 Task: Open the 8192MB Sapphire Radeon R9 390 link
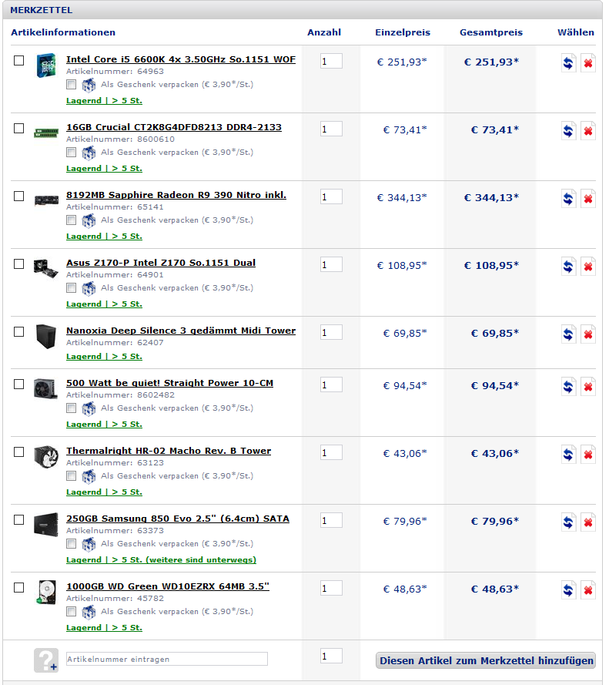click(176, 195)
